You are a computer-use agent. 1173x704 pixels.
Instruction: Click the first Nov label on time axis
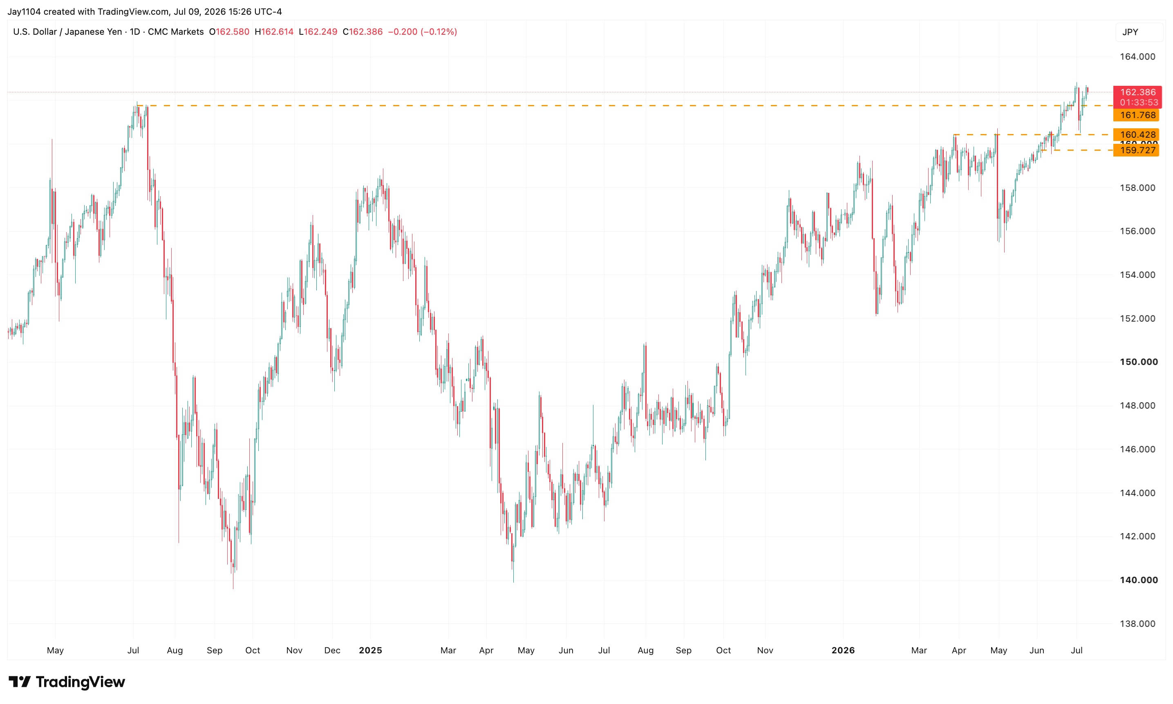pyautogui.click(x=294, y=650)
